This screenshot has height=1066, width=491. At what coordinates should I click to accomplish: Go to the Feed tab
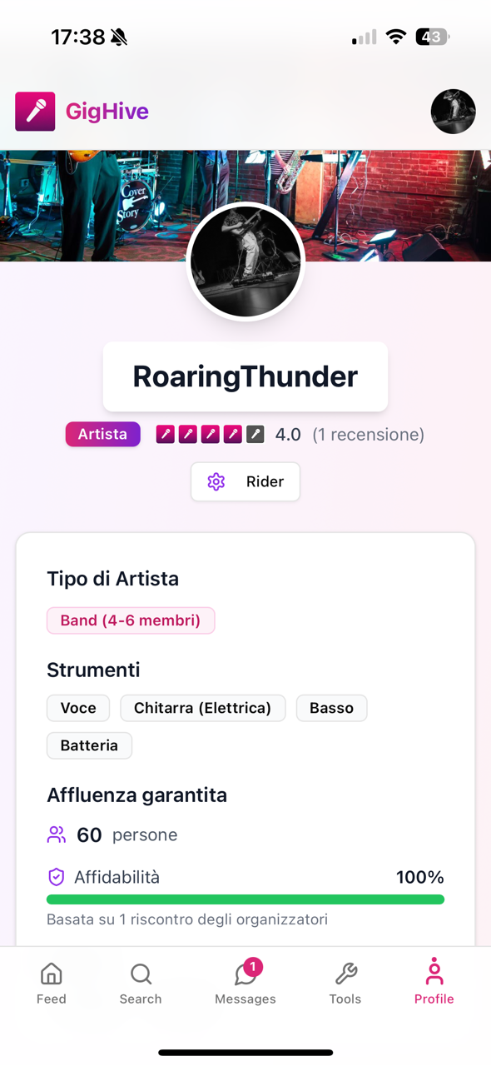pos(52,984)
